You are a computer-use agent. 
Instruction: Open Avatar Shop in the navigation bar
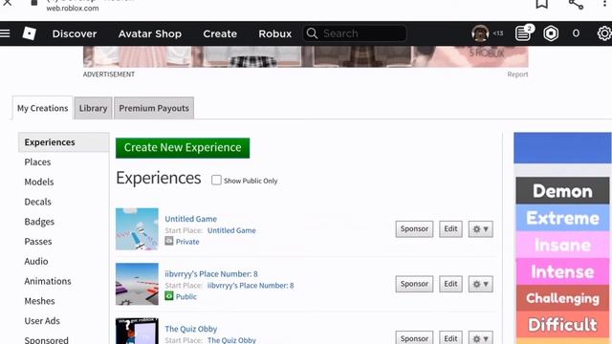[x=150, y=33]
